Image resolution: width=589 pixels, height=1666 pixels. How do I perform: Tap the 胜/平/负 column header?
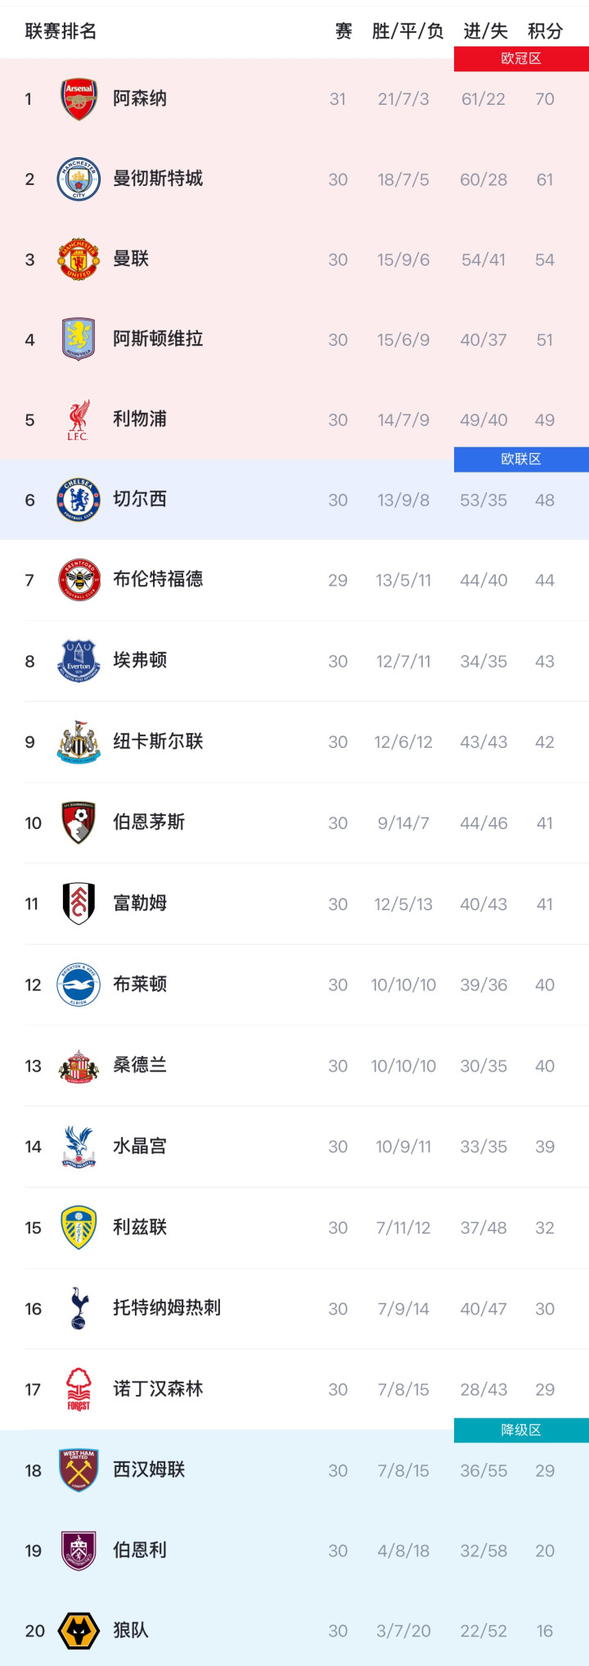(x=407, y=31)
